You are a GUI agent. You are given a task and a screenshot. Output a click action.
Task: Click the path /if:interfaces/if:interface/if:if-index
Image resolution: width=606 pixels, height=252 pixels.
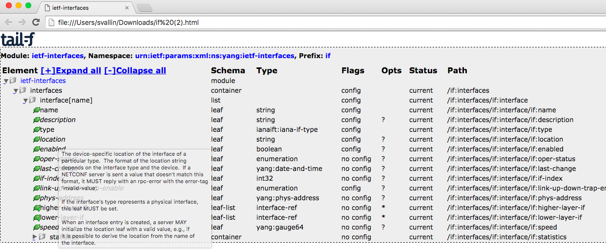(505, 178)
